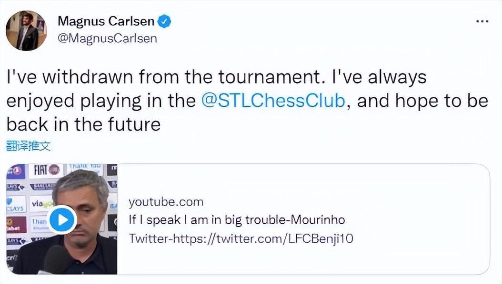Open the youtube.com source link

coord(166,201)
